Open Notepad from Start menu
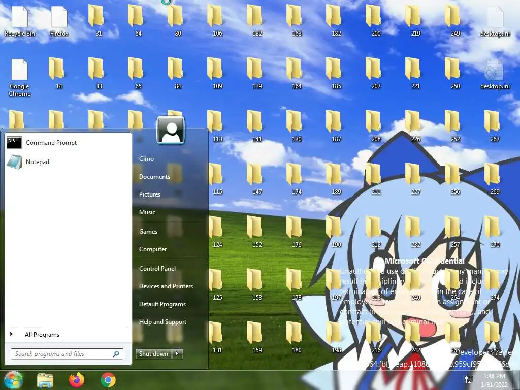Screen dimensions: 520x390 pos(68,162)
